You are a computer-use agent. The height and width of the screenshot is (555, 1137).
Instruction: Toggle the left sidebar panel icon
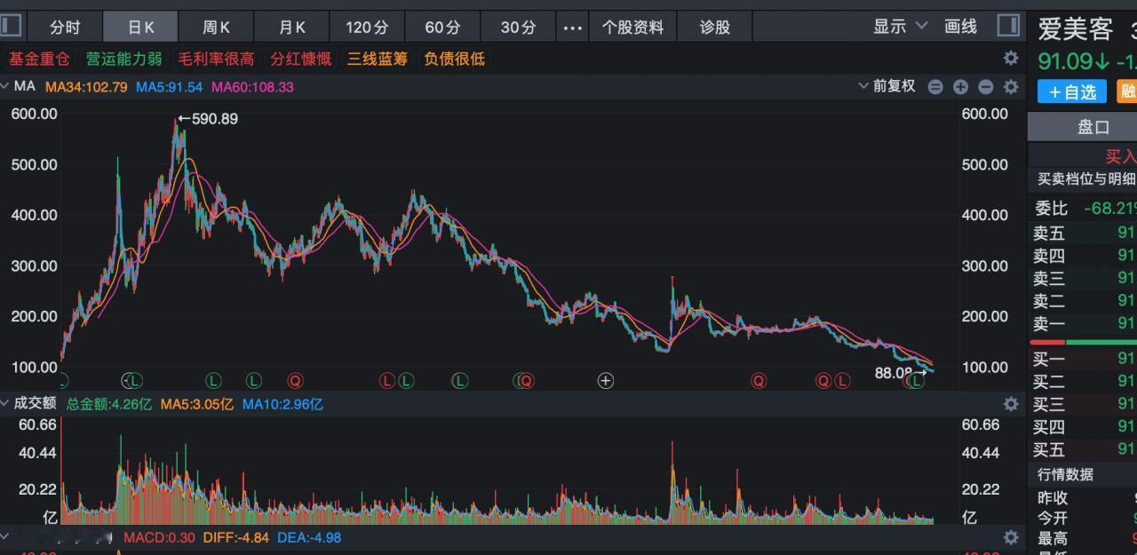click(10, 26)
